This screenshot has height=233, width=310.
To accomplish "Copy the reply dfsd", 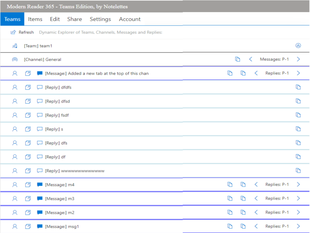I will [298, 101].
